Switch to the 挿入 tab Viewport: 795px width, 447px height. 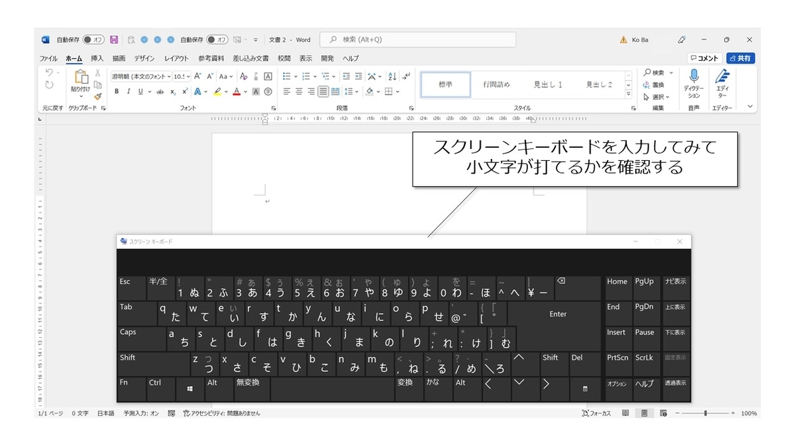point(97,58)
